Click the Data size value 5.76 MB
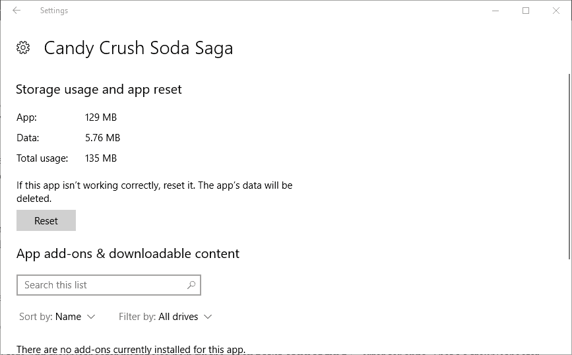Screen dimensions: 572x355 click(x=102, y=138)
